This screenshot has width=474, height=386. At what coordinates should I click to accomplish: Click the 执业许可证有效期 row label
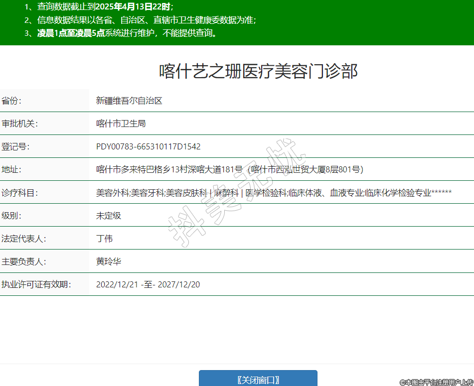[36, 284]
